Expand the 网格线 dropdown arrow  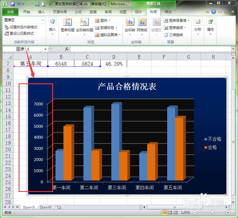pyautogui.click(x=142, y=35)
